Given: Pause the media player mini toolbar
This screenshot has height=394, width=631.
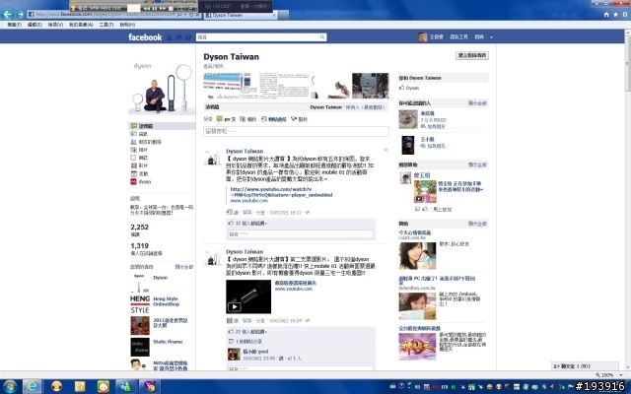Looking at the screenshot, I should (x=154, y=8).
